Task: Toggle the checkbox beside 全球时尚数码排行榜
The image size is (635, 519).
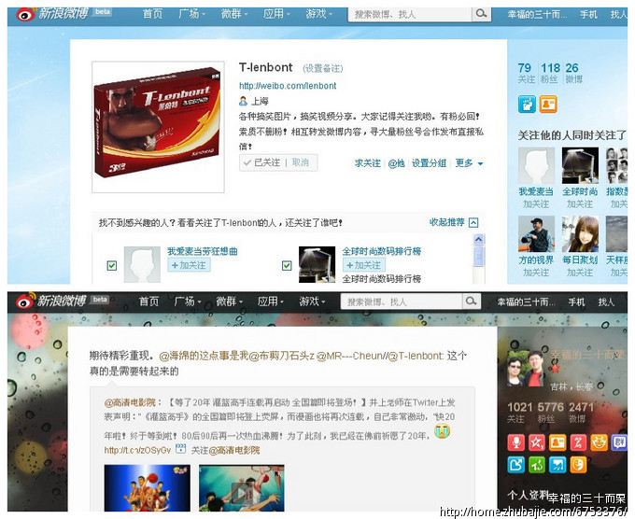Action: (x=287, y=265)
